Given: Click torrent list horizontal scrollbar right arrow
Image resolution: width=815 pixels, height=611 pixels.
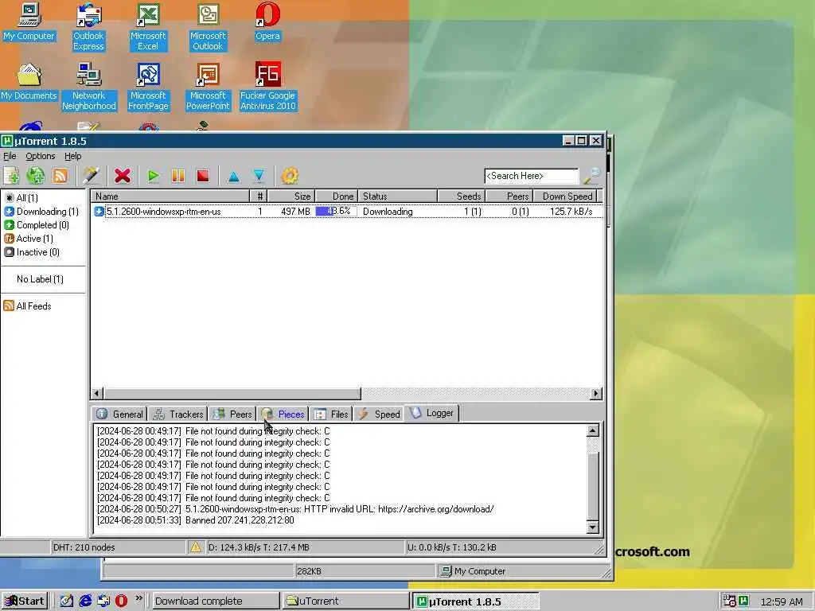Looking at the screenshot, I should [596, 393].
